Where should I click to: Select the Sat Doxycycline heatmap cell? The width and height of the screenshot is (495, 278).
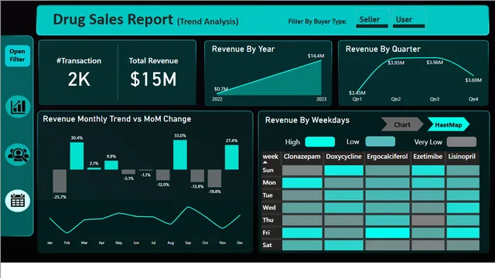(x=343, y=245)
